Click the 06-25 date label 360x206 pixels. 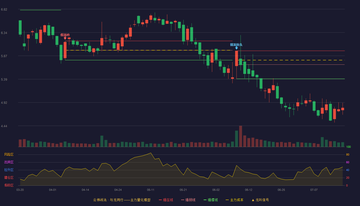281,190
